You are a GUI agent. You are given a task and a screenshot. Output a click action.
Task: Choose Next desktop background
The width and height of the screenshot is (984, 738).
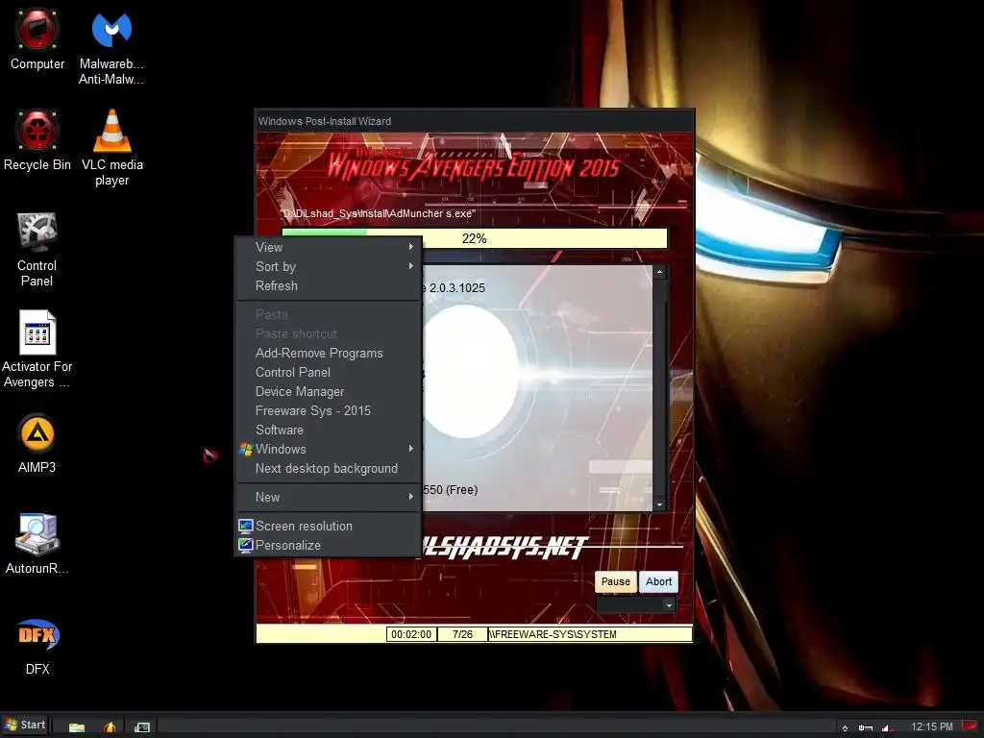328,469
